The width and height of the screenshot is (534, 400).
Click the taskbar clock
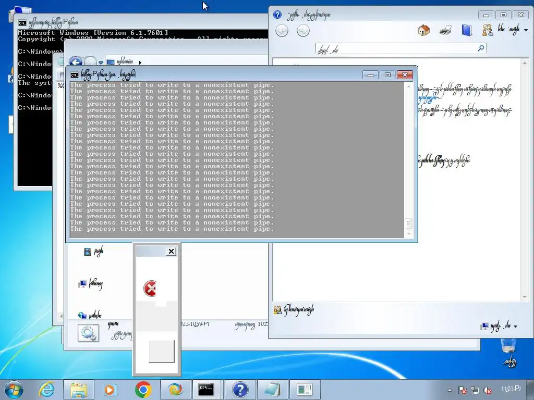tap(511, 389)
